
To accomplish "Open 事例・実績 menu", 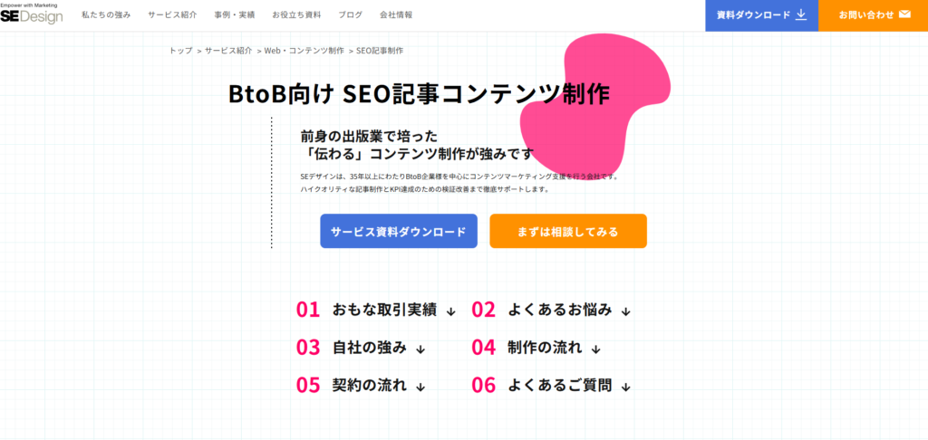I will 235,15.
